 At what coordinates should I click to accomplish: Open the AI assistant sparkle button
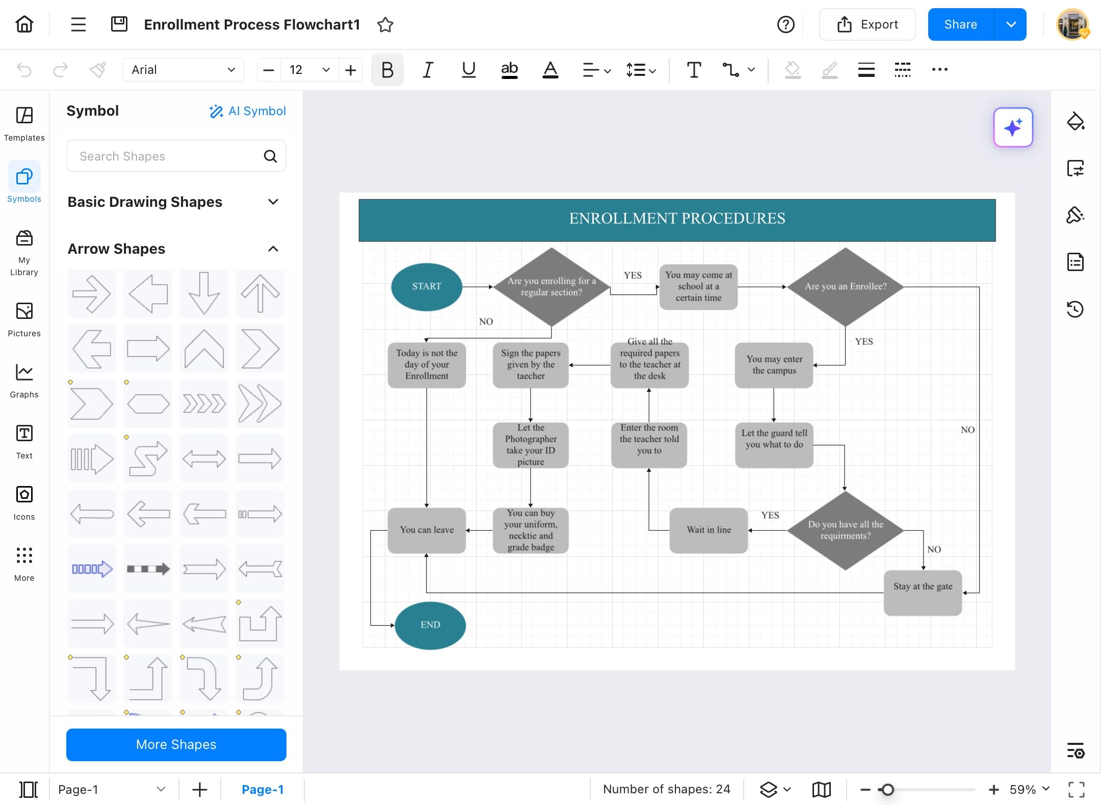(x=1012, y=127)
